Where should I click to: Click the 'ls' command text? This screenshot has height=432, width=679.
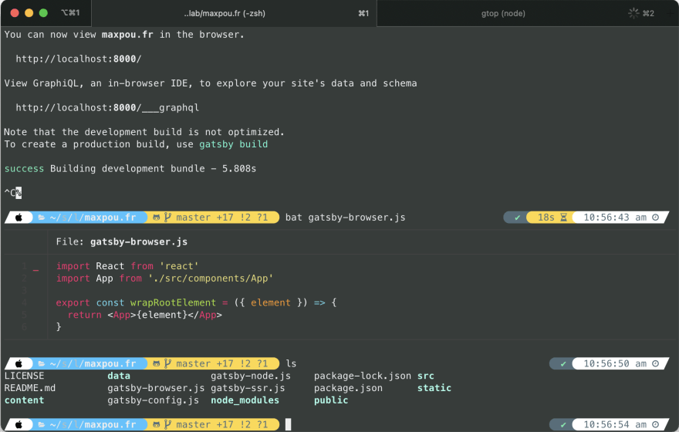[x=291, y=363]
